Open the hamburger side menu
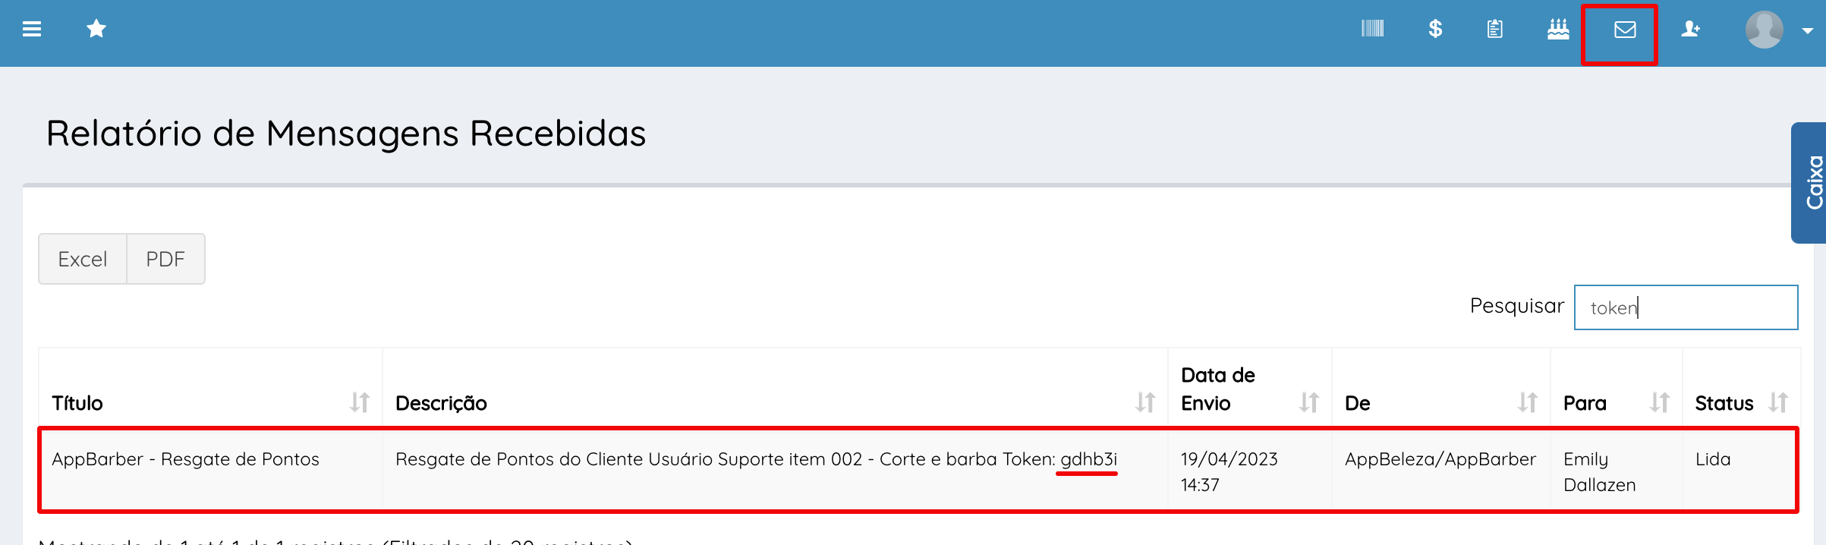Screen dimensions: 1826x545 [32, 30]
